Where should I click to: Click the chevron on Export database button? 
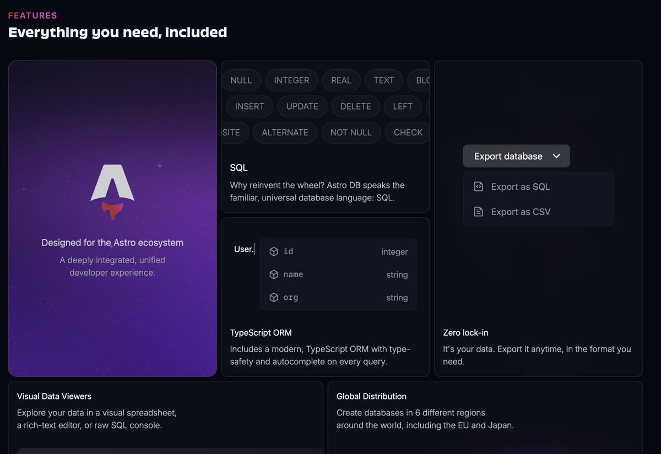556,156
